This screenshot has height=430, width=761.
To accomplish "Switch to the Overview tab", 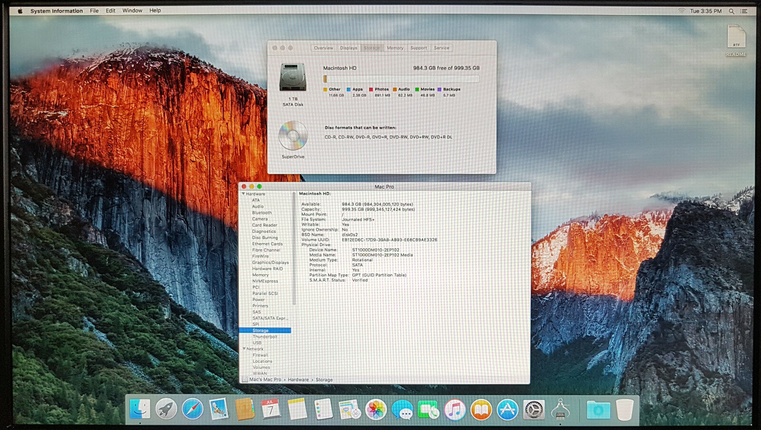I will point(323,48).
